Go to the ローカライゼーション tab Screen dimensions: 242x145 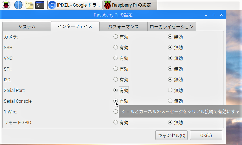[172, 27]
